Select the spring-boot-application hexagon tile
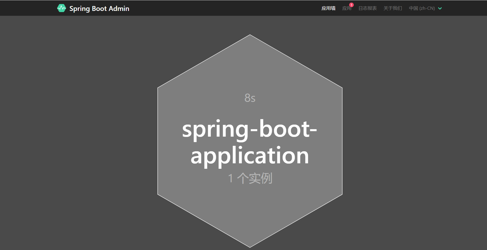487x250 pixels. click(x=250, y=141)
